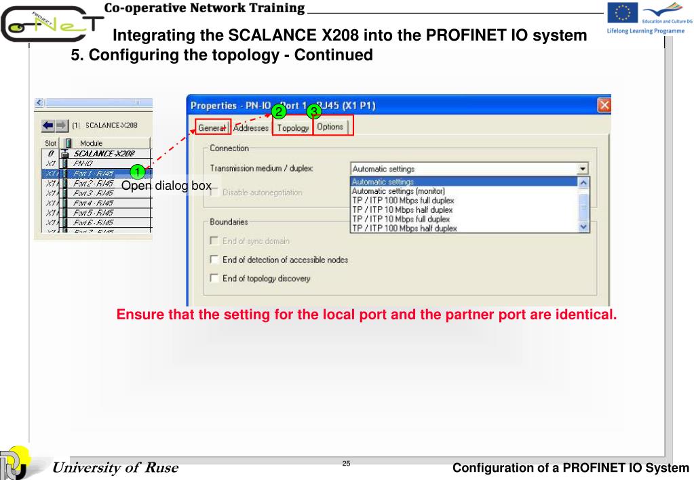Click the Slot column header

pos(50,143)
